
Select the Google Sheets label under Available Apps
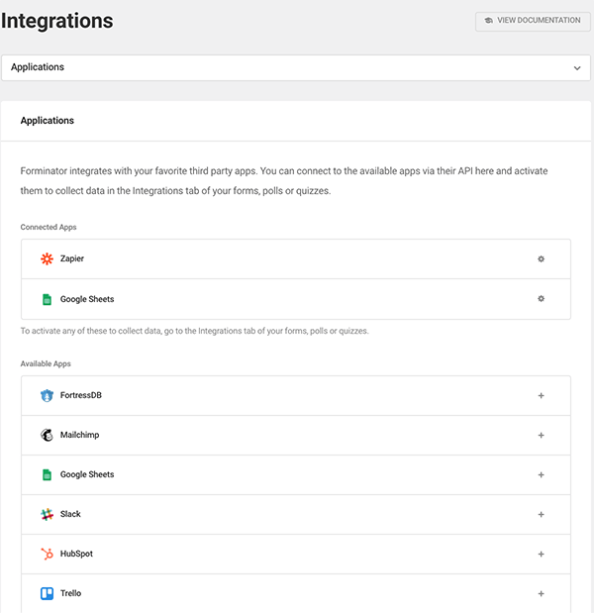tap(87, 474)
